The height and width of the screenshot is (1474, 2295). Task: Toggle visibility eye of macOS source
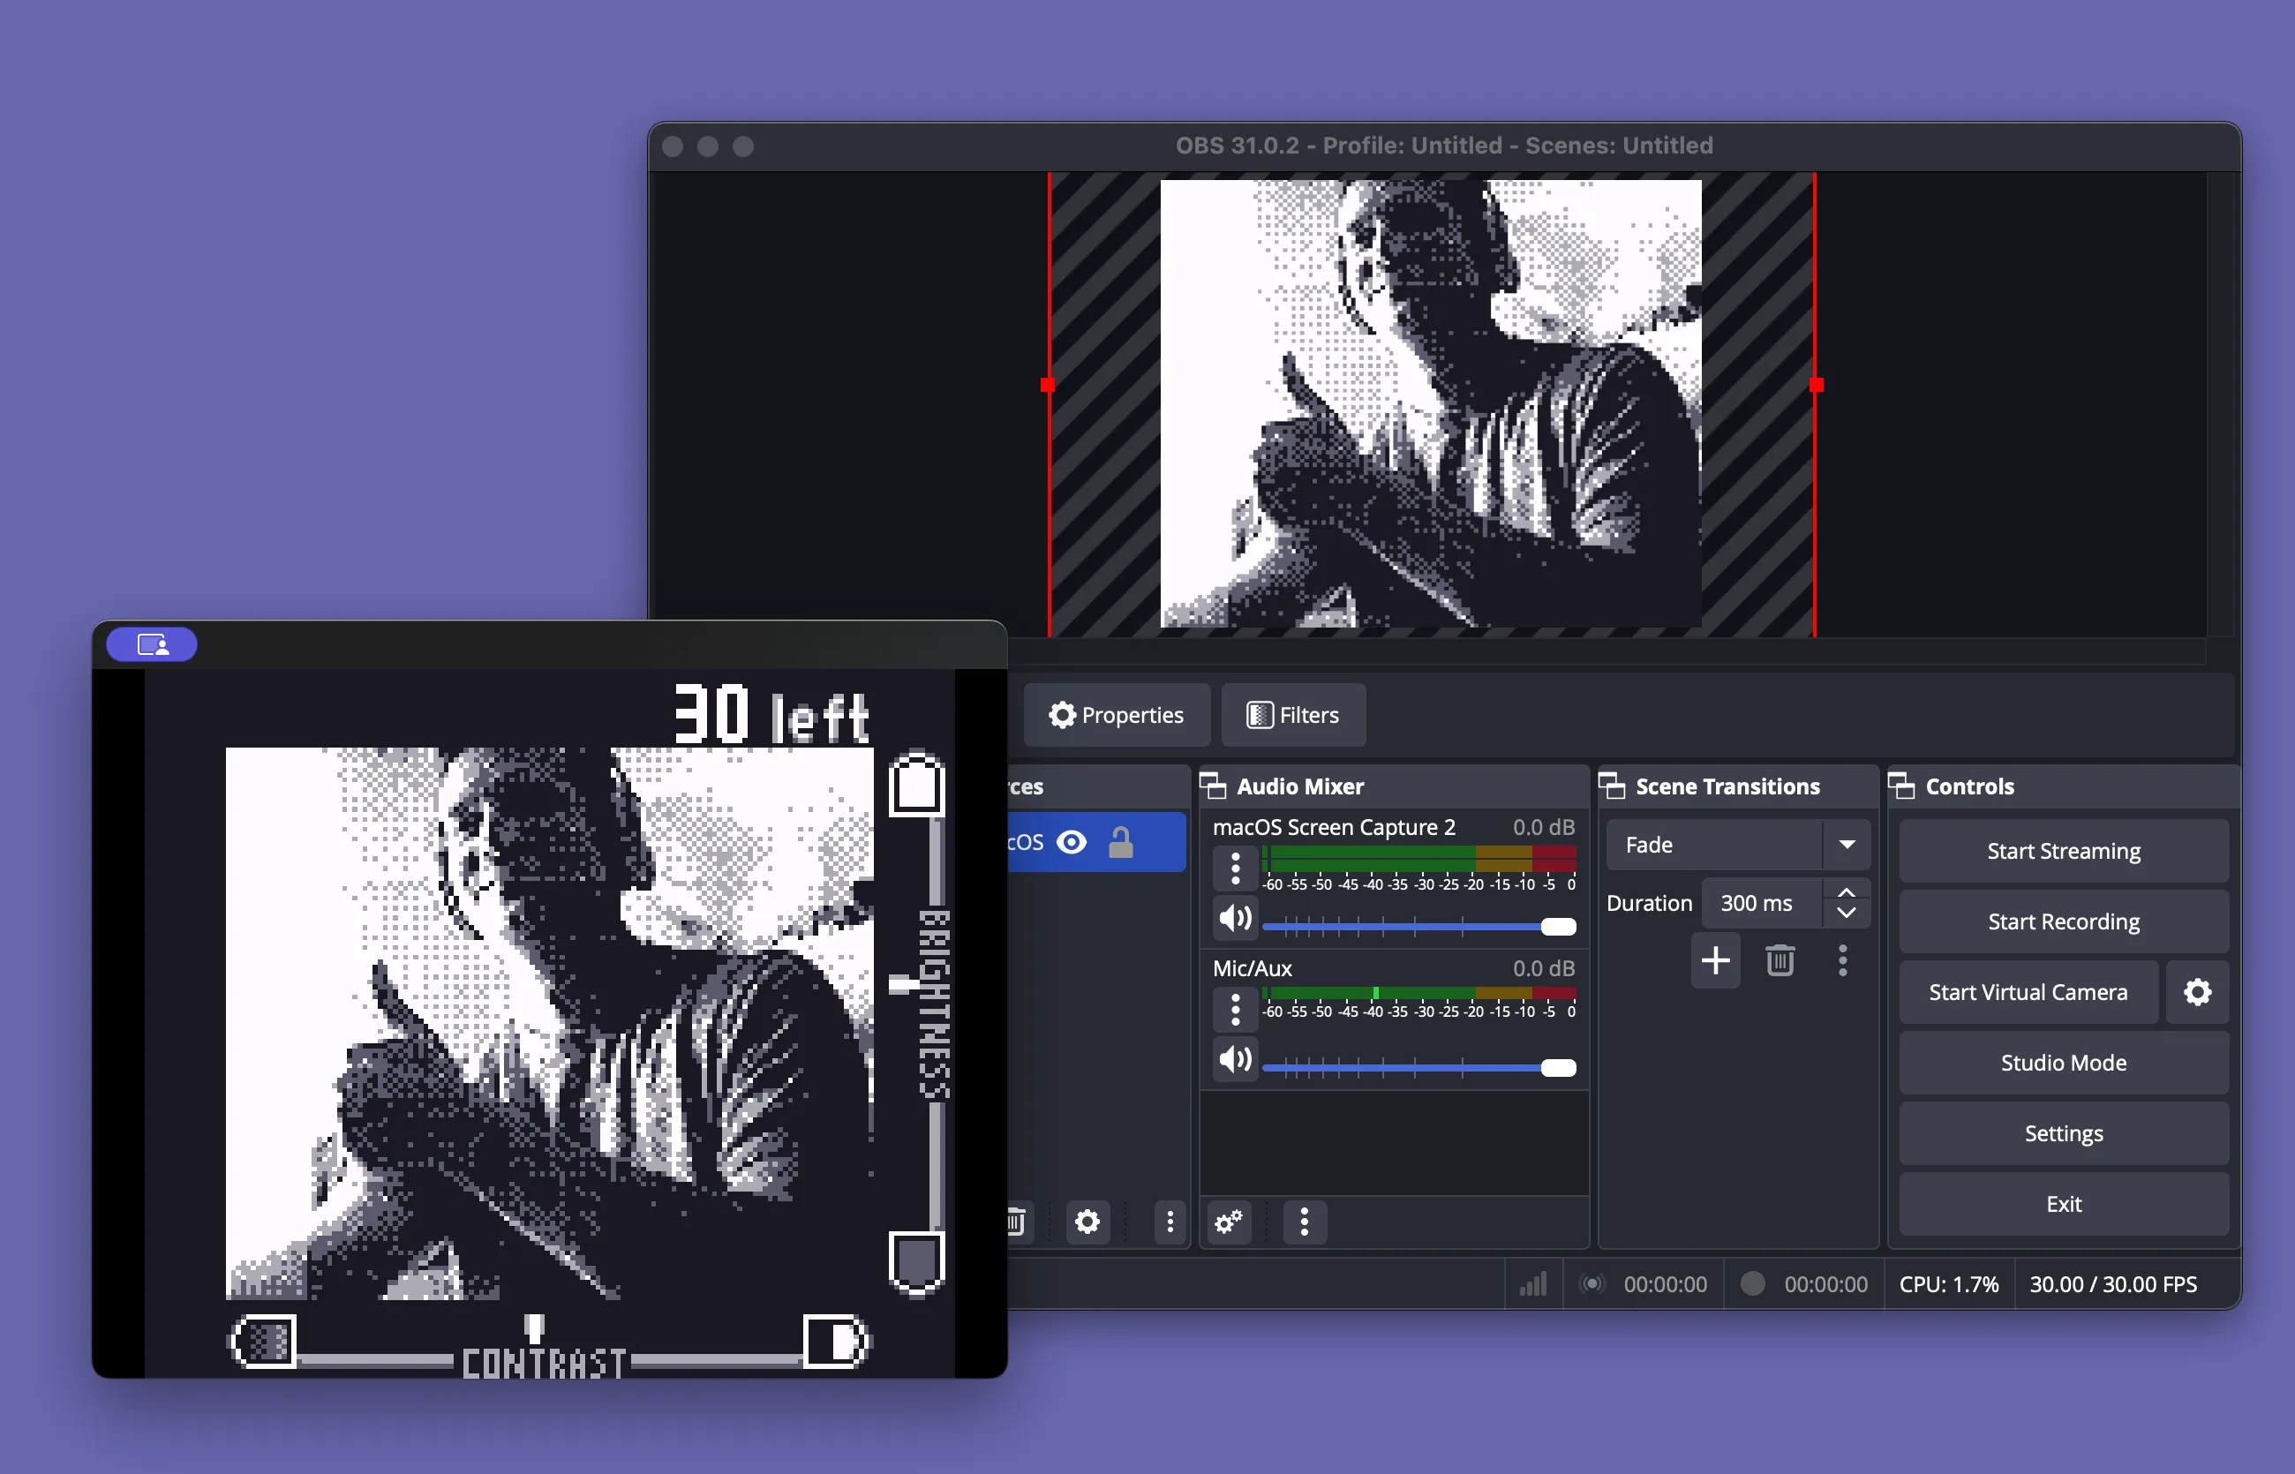[x=1071, y=842]
